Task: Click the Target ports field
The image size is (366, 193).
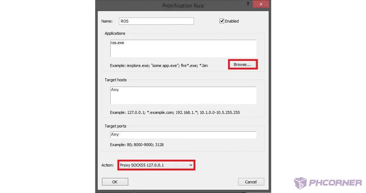Action: click(183, 135)
